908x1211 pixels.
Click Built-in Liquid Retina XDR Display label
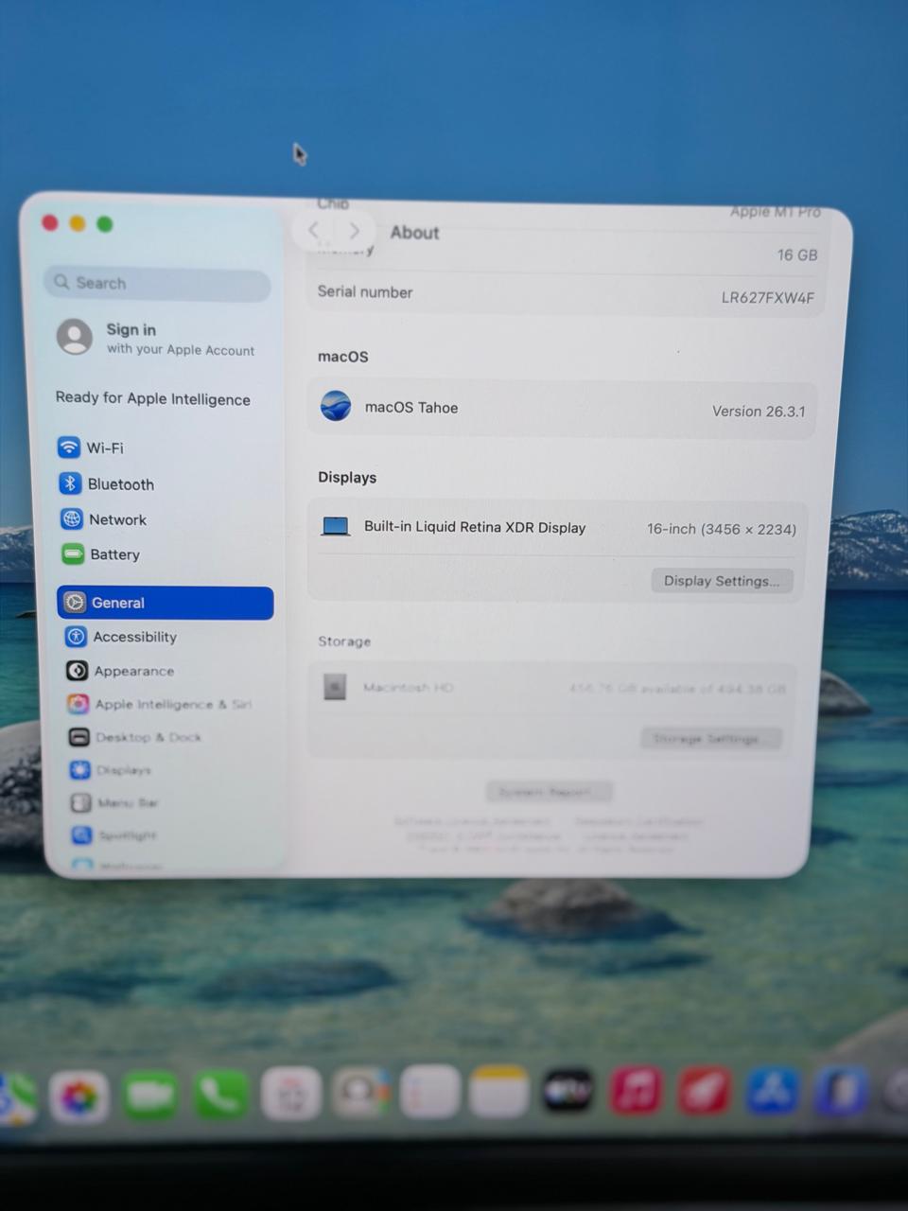[475, 527]
